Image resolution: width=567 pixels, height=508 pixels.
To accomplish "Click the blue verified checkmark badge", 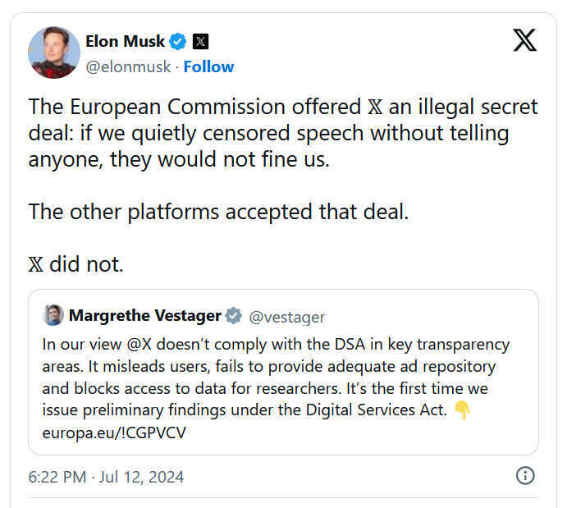I will pos(178,41).
